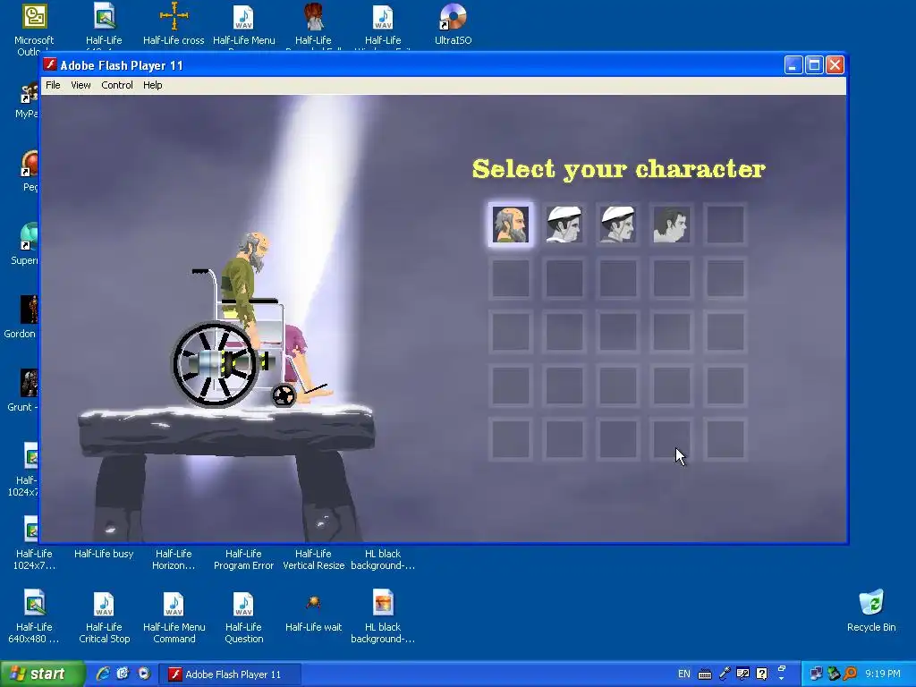Open the language bar options arrow

(782, 676)
